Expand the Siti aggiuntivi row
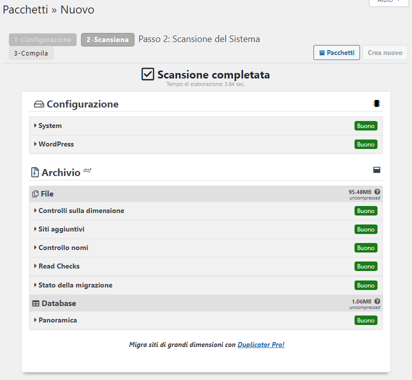 (x=61, y=229)
